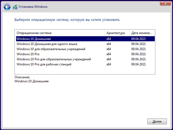Click empty area below the edition list
The height and width of the screenshot is (130, 173).
[85, 70]
